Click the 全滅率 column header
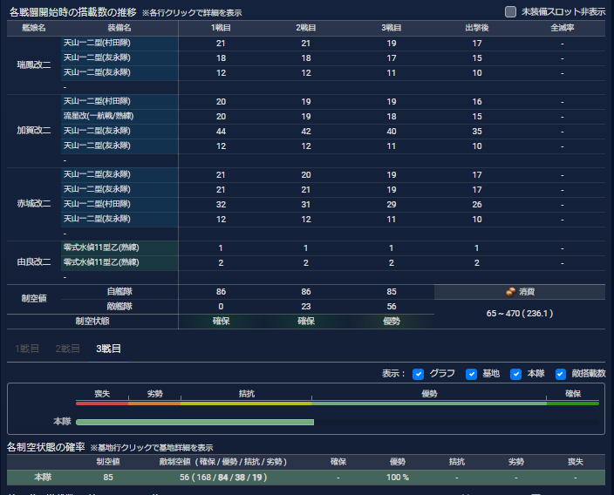 click(563, 28)
